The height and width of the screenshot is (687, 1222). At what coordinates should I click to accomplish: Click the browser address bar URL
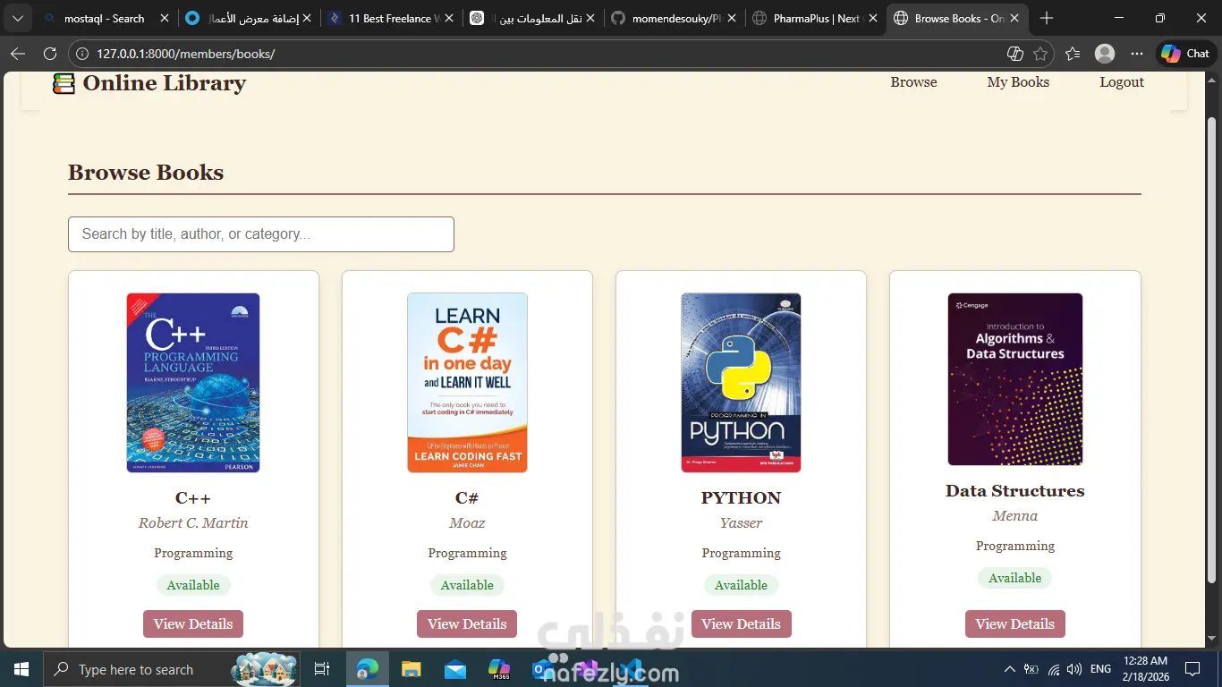coord(185,54)
